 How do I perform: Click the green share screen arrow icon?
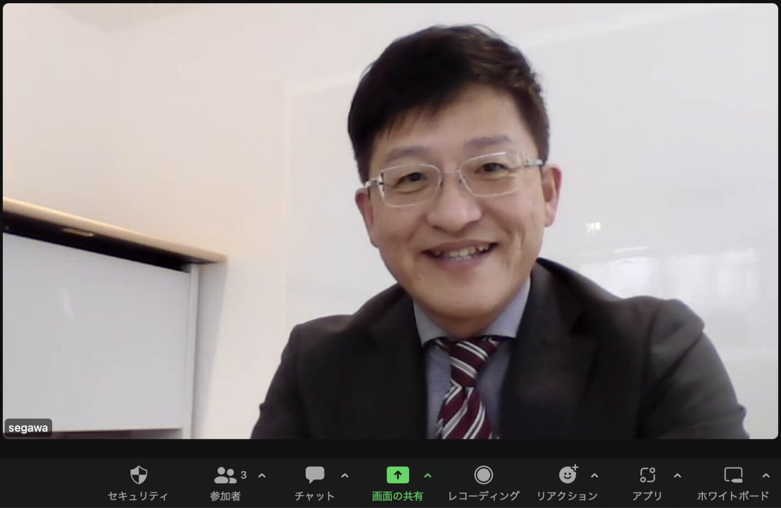tap(398, 475)
